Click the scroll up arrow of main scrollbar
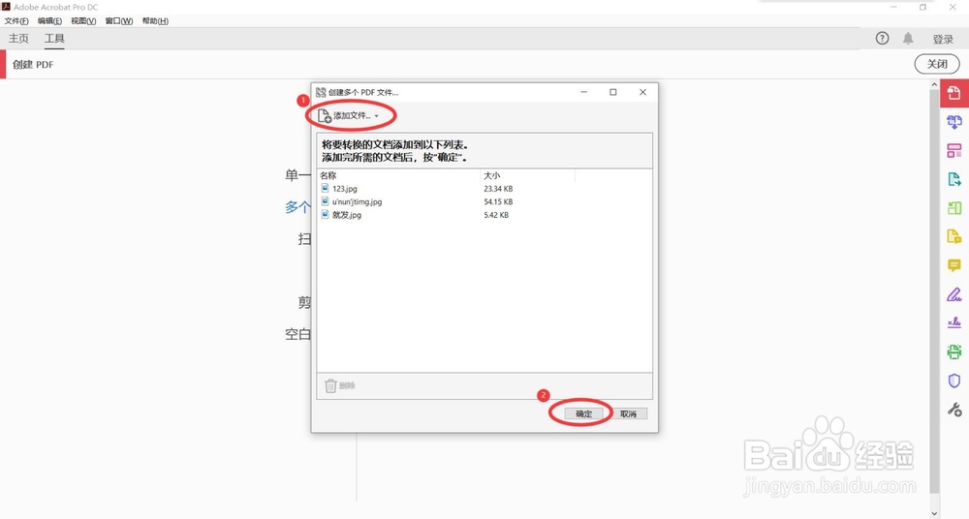Screen dimensions: 969x519 (934, 84)
